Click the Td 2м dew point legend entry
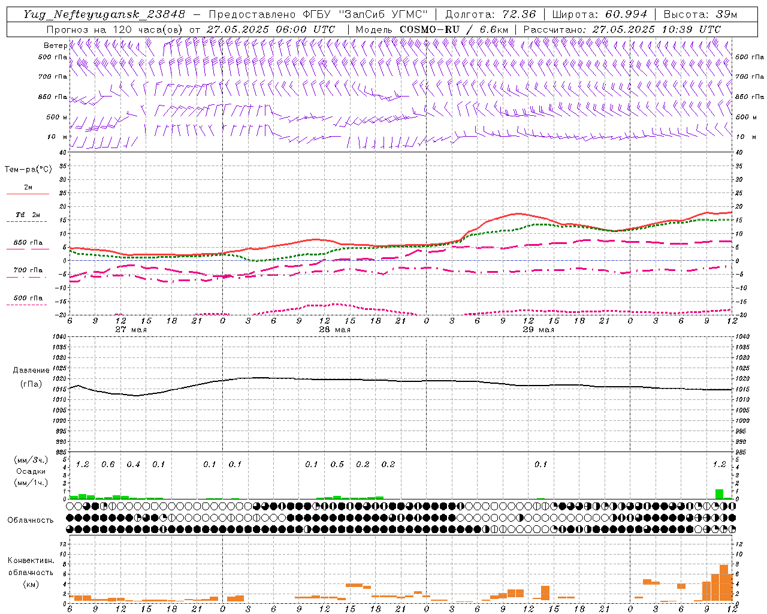767x614 pixels. pos(28,215)
